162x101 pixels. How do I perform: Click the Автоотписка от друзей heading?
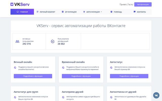123,92
